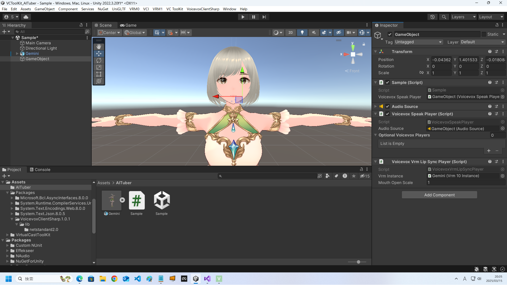Screen dimensions: 507x285
Task: Open the Layers dropdown
Action: tap(463, 17)
